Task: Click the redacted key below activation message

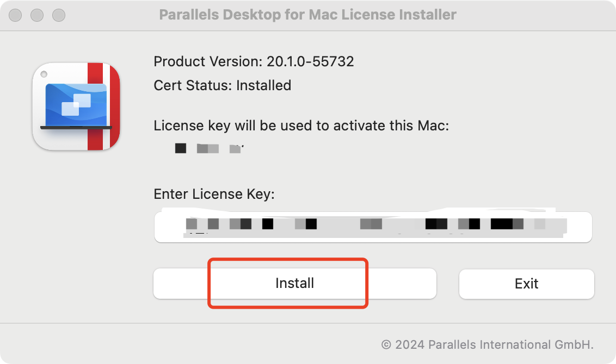Action: click(208, 148)
